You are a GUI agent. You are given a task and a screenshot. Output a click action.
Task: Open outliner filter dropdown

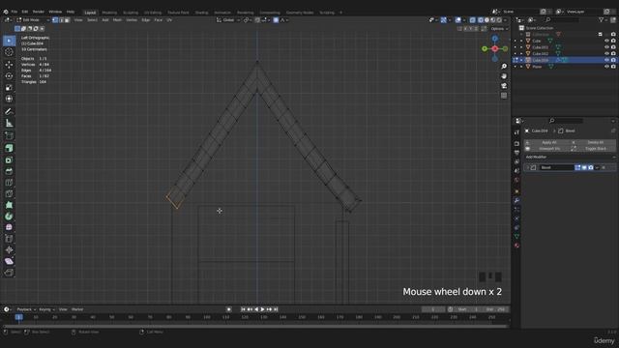pyautogui.click(x=603, y=19)
